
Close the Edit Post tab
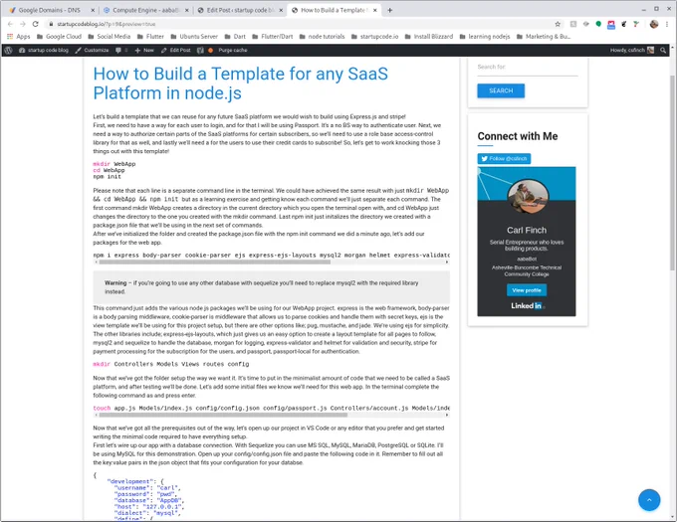pos(281,10)
